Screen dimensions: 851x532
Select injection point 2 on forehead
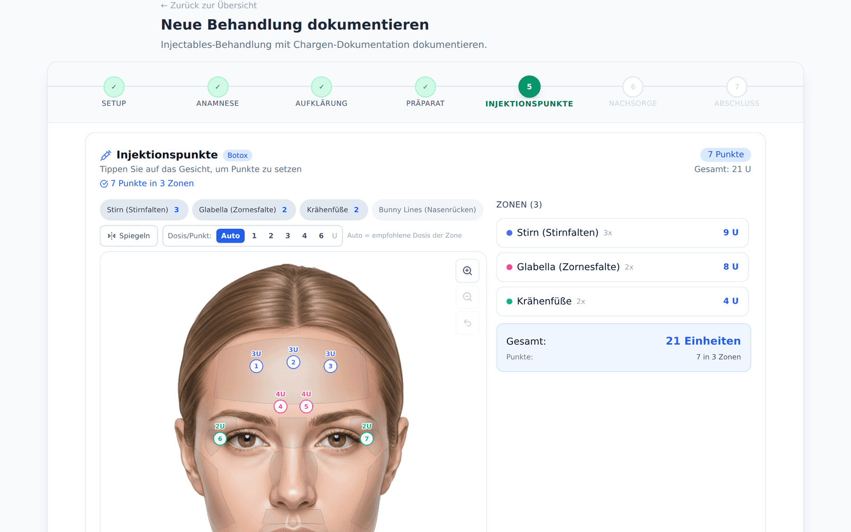(x=293, y=362)
